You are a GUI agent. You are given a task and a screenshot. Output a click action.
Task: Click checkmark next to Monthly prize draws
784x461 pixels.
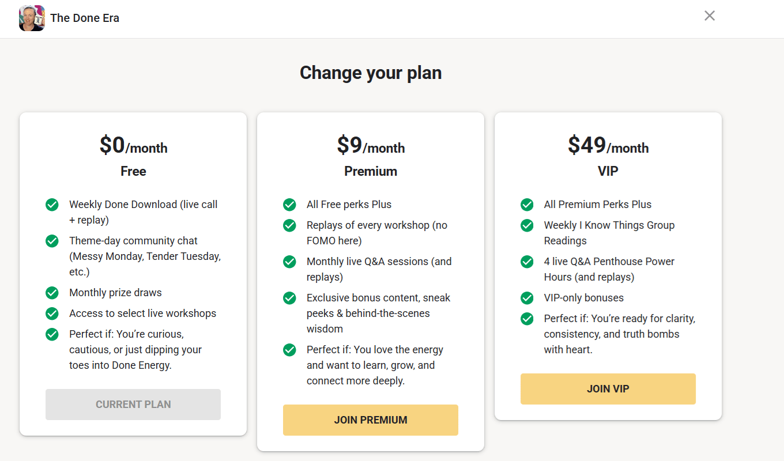pyautogui.click(x=52, y=293)
